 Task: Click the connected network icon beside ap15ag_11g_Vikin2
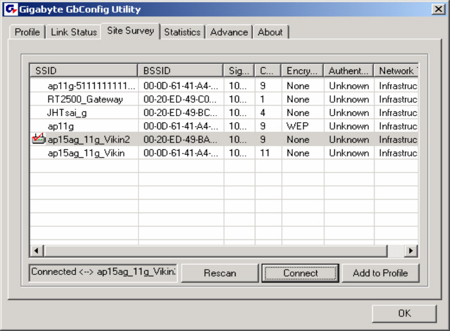[39, 139]
